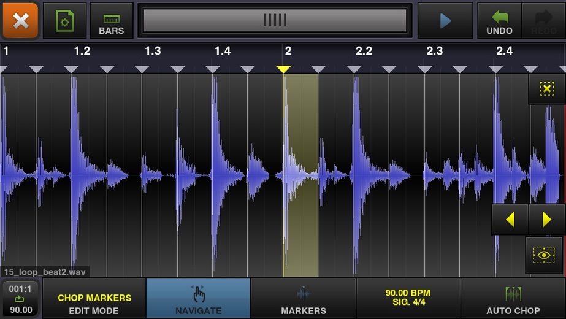Select the chop marker under 1.2 label
This screenshot has width=566, height=319.
(71, 69)
